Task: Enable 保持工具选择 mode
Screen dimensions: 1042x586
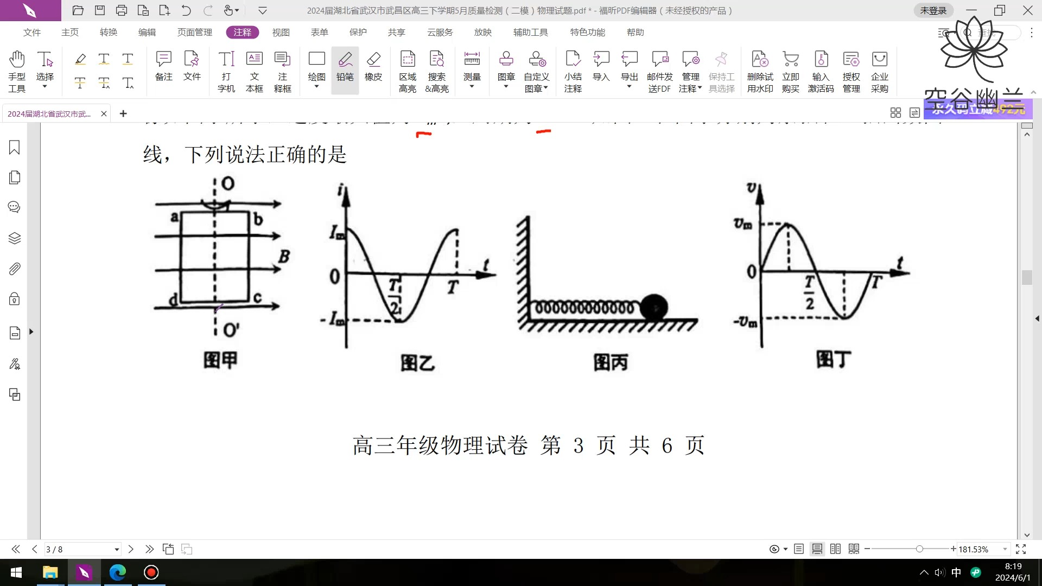Action: (721, 71)
